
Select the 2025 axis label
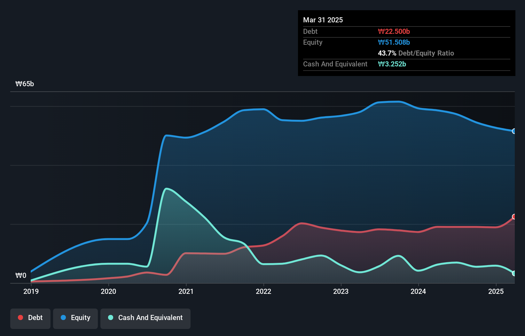tap(496, 291)
